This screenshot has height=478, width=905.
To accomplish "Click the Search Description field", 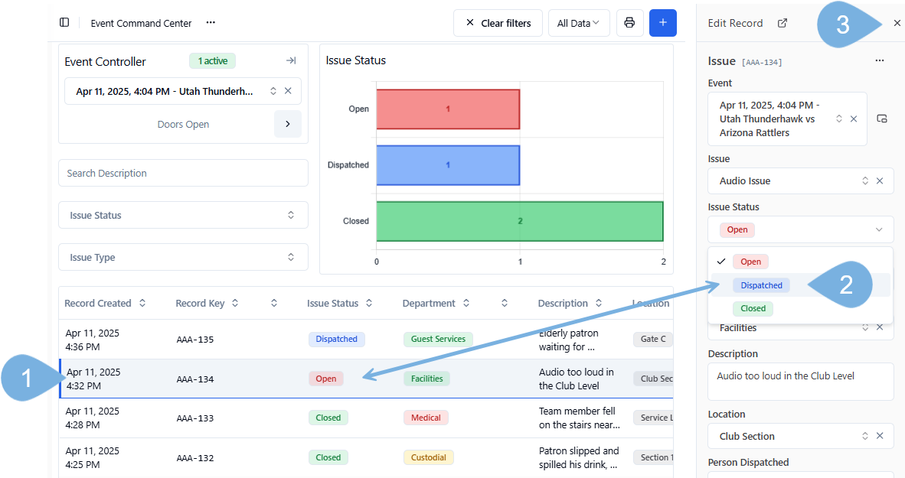I will click(184, 173).
